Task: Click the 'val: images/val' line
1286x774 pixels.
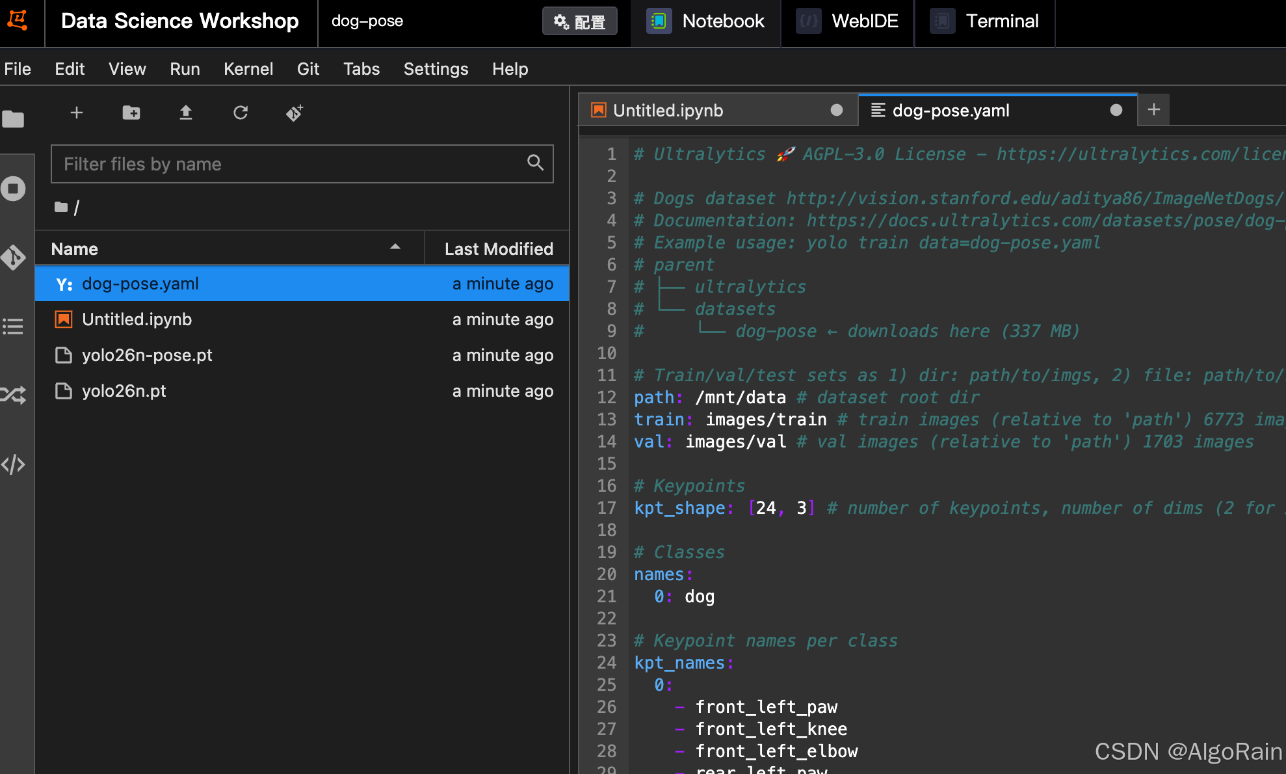Action: [710, 442]
